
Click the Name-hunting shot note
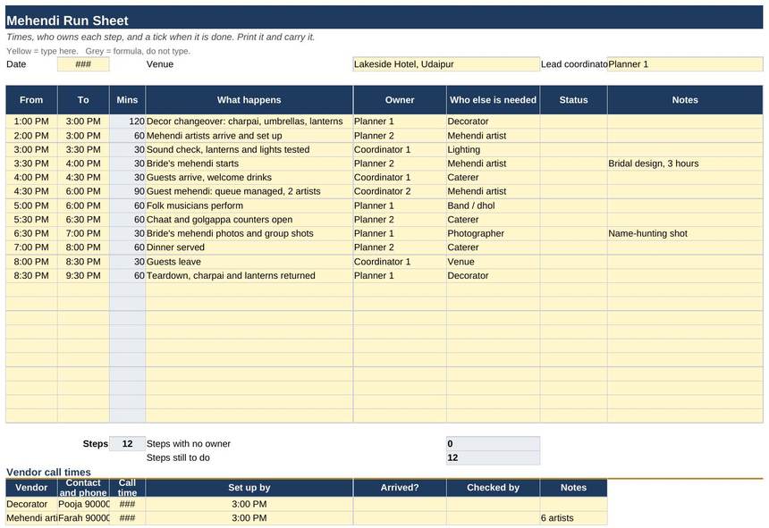[685, 234]
